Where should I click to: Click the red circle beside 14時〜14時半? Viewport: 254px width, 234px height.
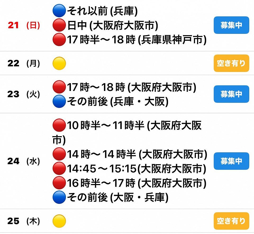(59, 154)
